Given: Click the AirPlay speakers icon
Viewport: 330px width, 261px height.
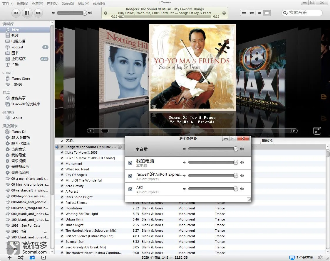Looking at the screenshot, I should click(292, 258).
